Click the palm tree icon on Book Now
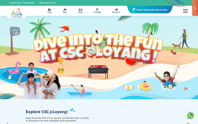Screen dimensions: 198x124 coord(134,10)
